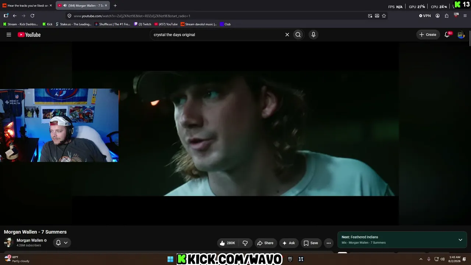Go to the YouTube home logo
This screenshot has height=265, width=471.
[29, 35]
